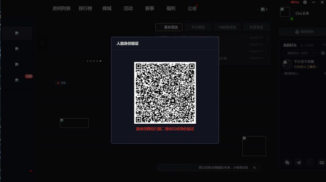Click the red 请使用微信扫描二维码 instruction text

coord(165,129)
